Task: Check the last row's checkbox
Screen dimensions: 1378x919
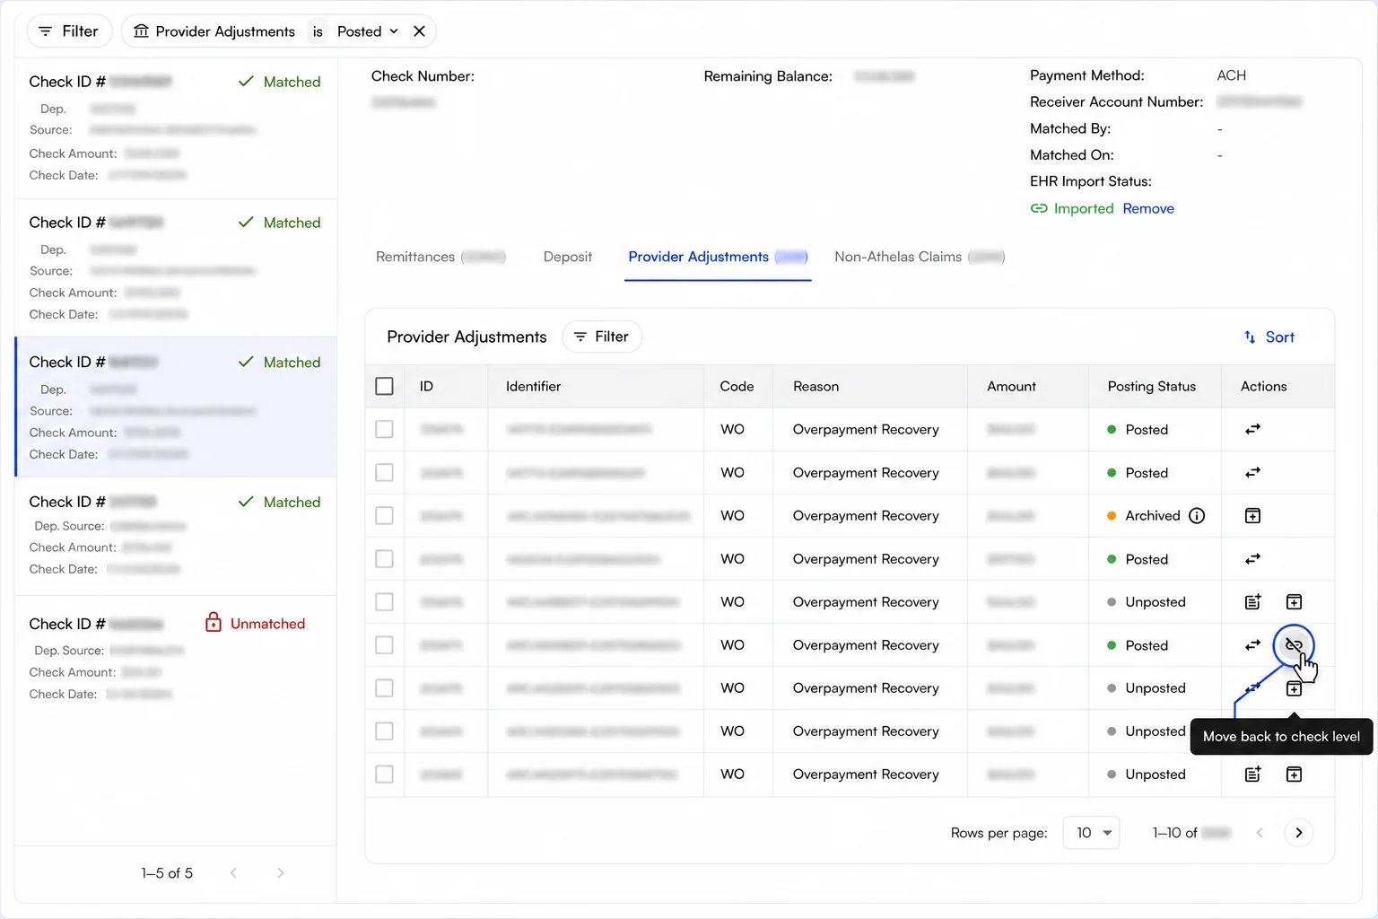Action: (x=384, y=775)
